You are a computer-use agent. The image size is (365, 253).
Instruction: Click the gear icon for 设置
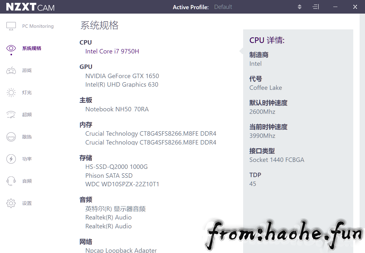[11, 203]
